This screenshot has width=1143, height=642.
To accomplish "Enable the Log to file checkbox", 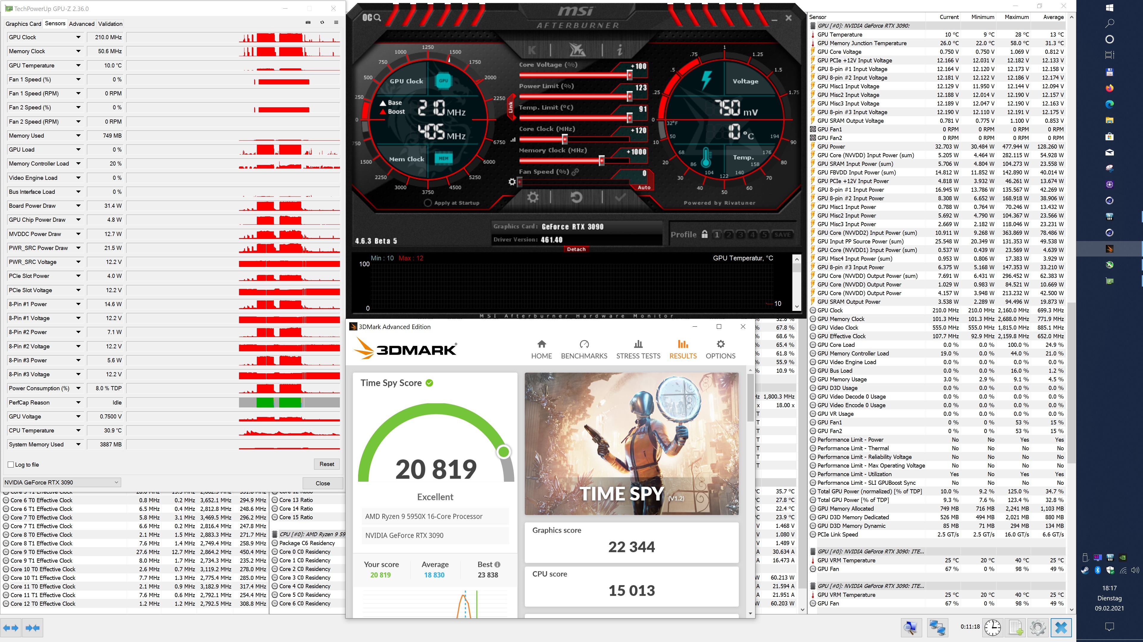I will click(11, 464).
